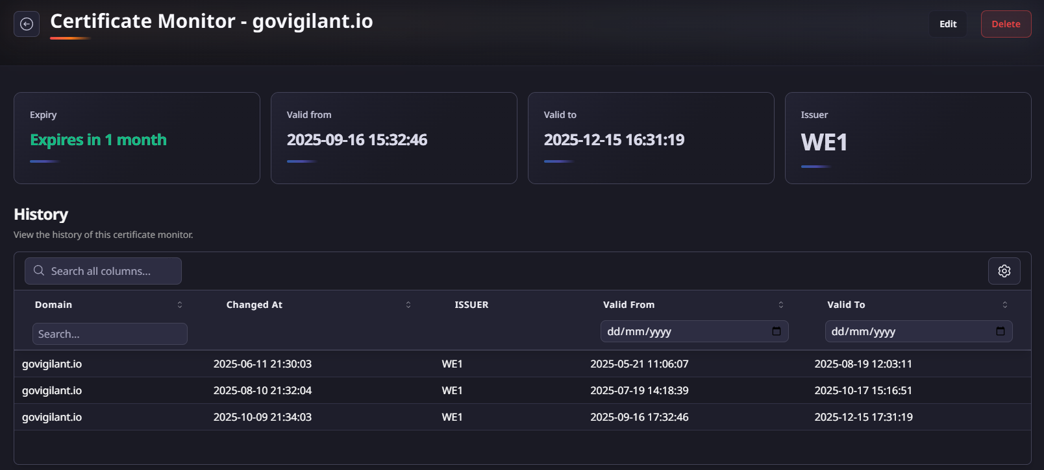Image resolution: width=1044 pixels, height=470 pixels.
Task: Select the row changed 2025-10-09 21:34:03
Action: [262, 417]
